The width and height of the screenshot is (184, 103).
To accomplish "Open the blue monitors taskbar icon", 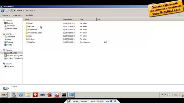I will tap(71, 95).
